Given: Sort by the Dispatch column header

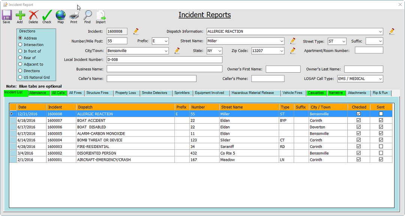Looking at the screenshot, I should tap(125, 107).
